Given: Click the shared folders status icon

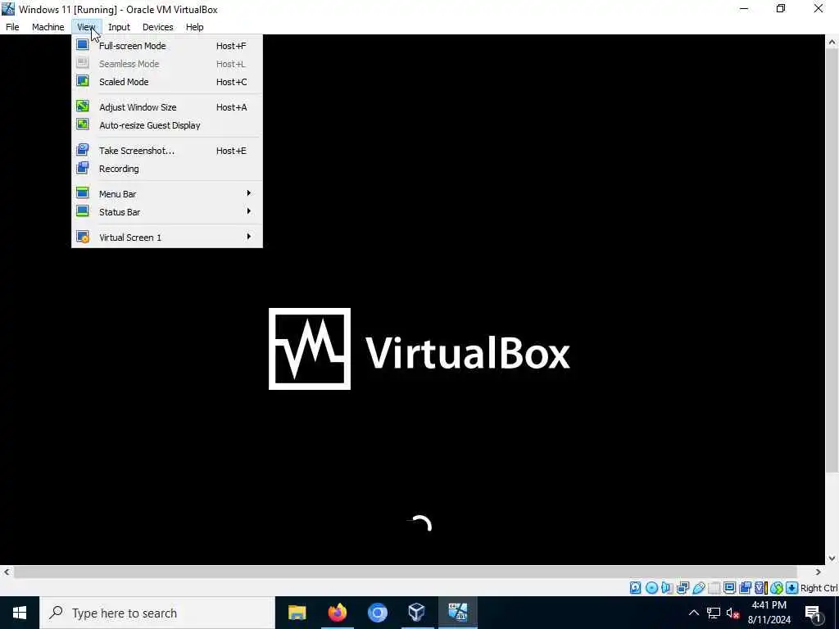Looking at the screenshot, I should tap(714, 588).
